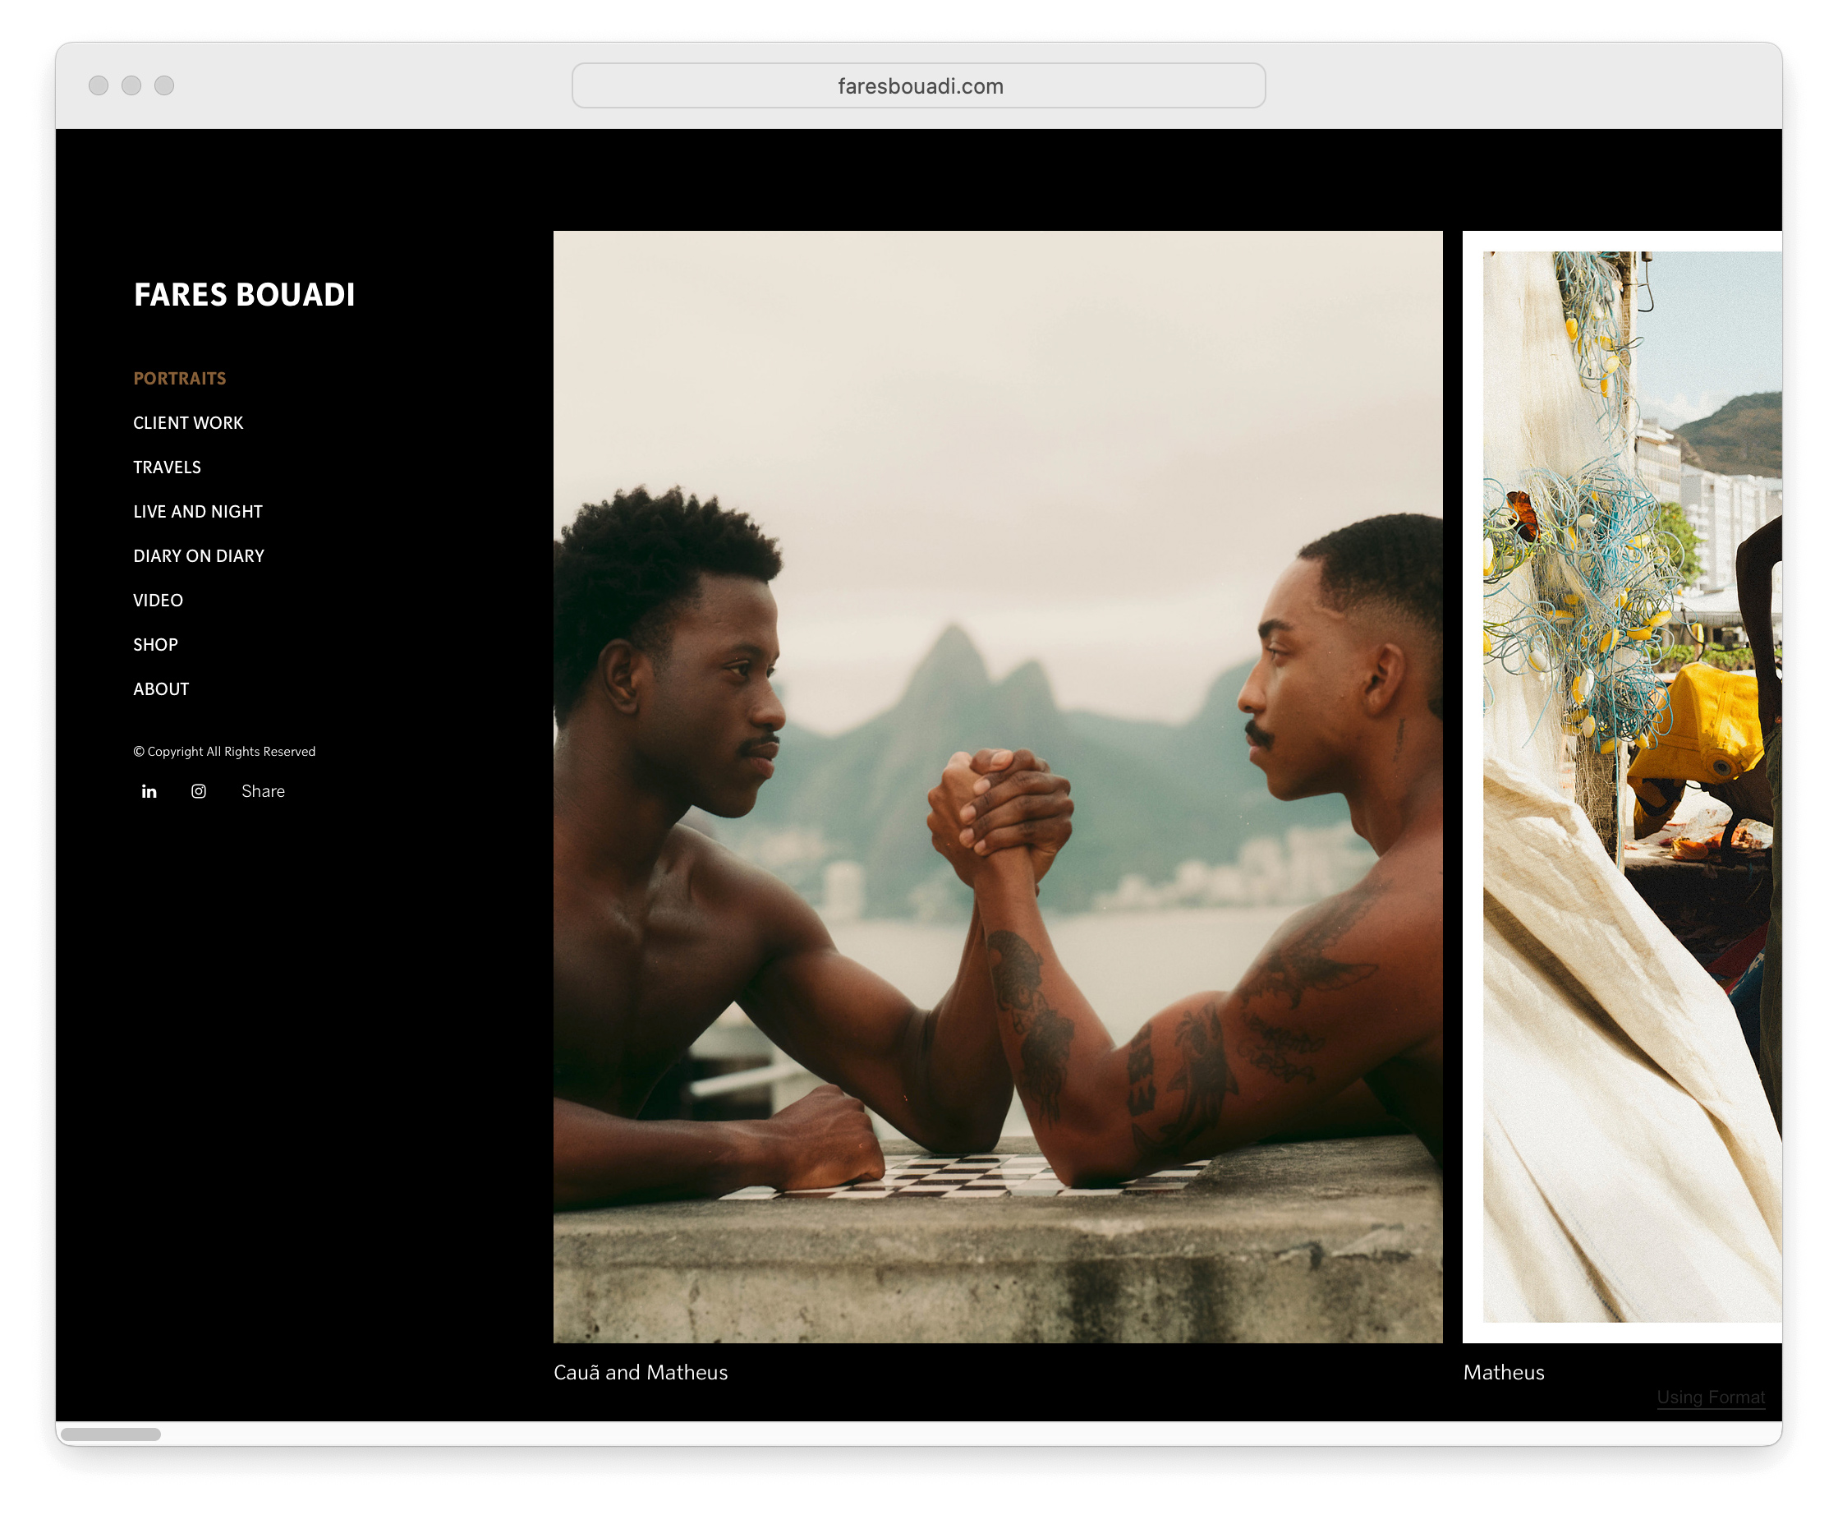Click the Using Format footer link
Screen dimensions: 1838x1515
coord(1710,1398)
